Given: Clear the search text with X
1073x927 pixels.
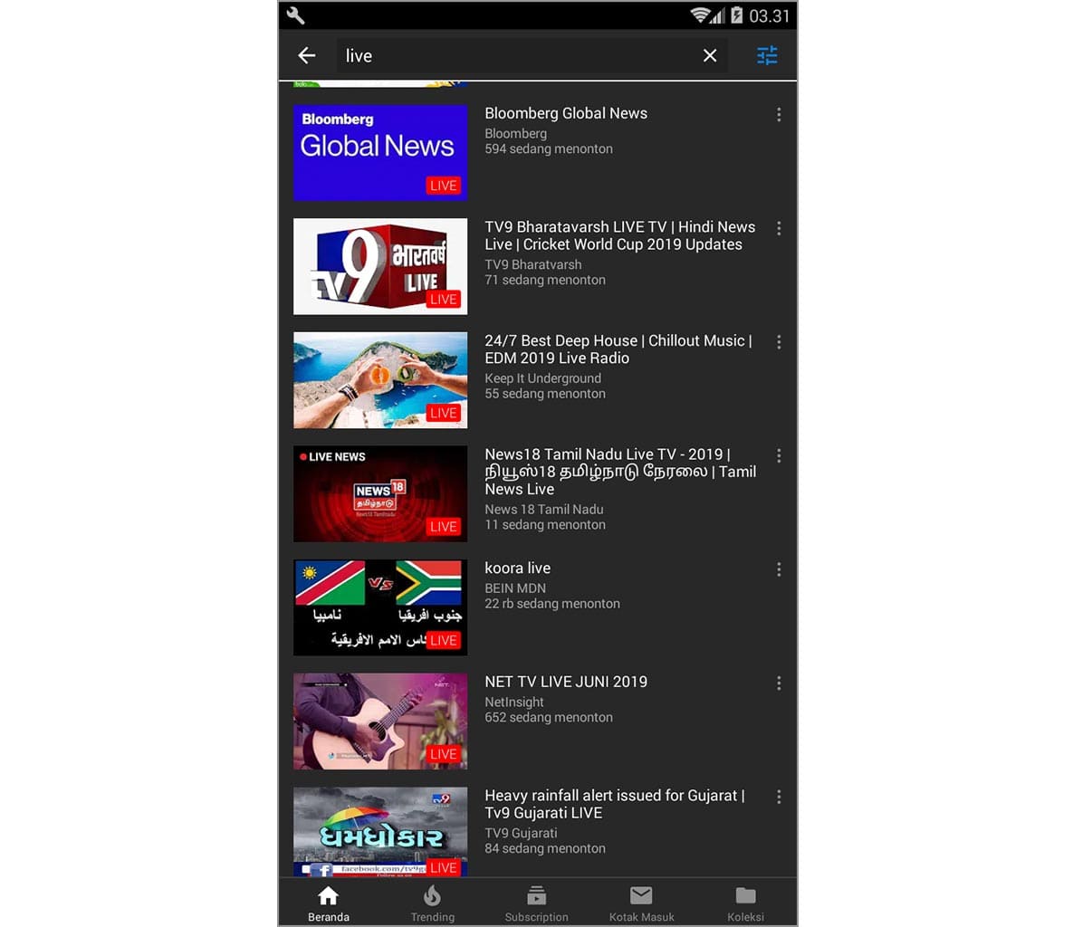Looking at the screenshot, I should (x=710, y=55).
